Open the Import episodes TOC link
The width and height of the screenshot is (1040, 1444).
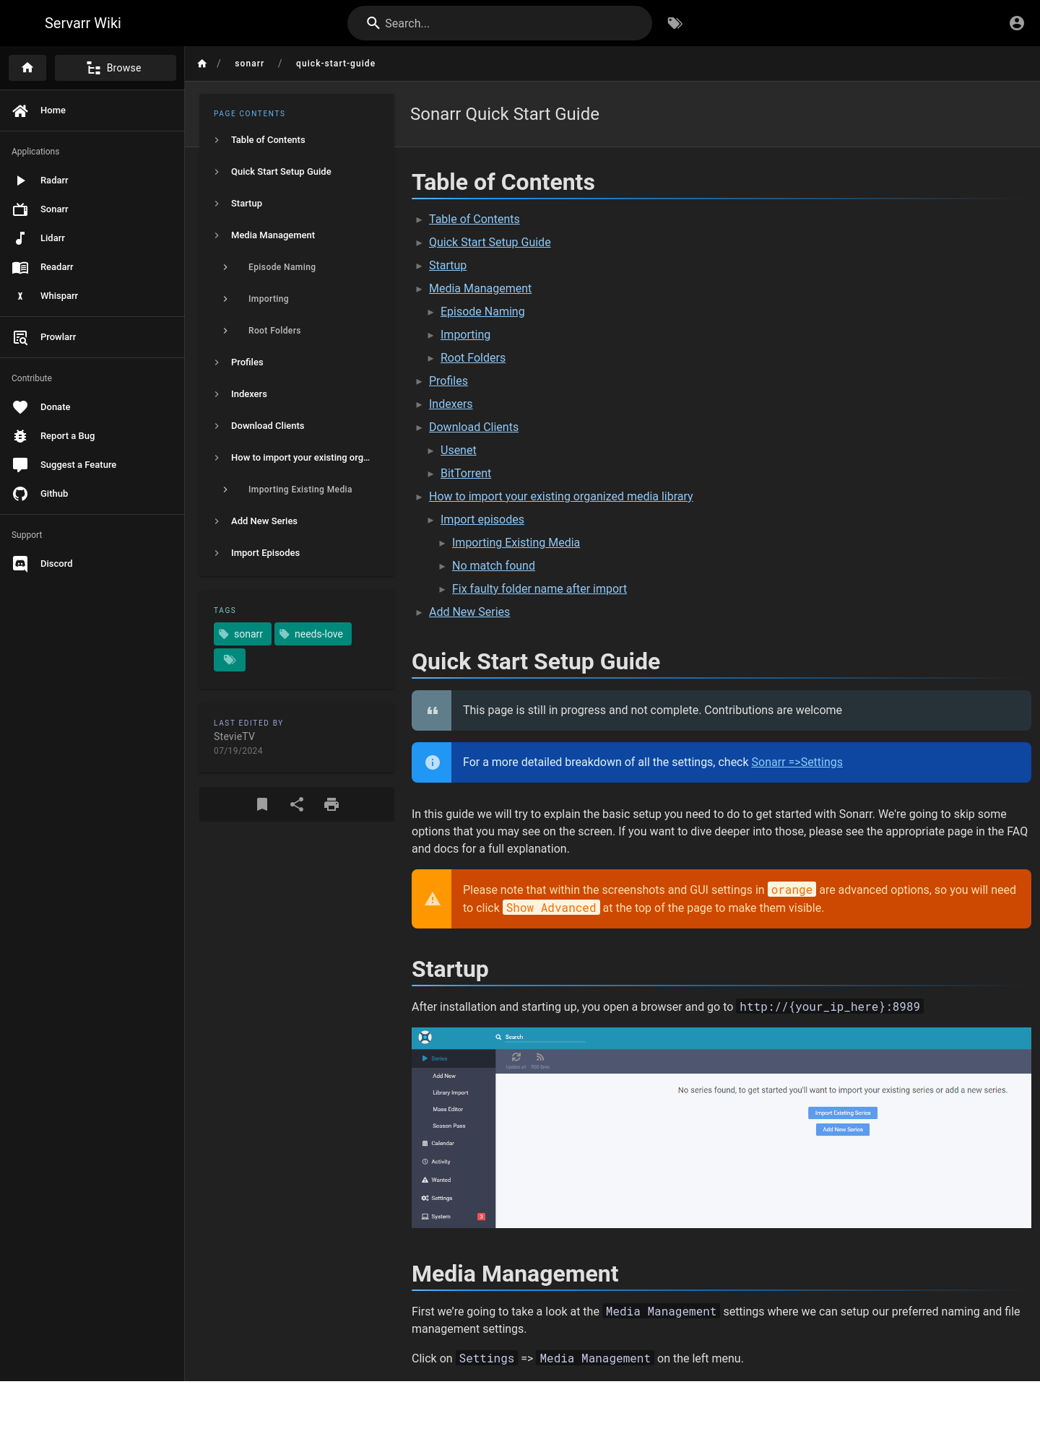click(482, 520)
